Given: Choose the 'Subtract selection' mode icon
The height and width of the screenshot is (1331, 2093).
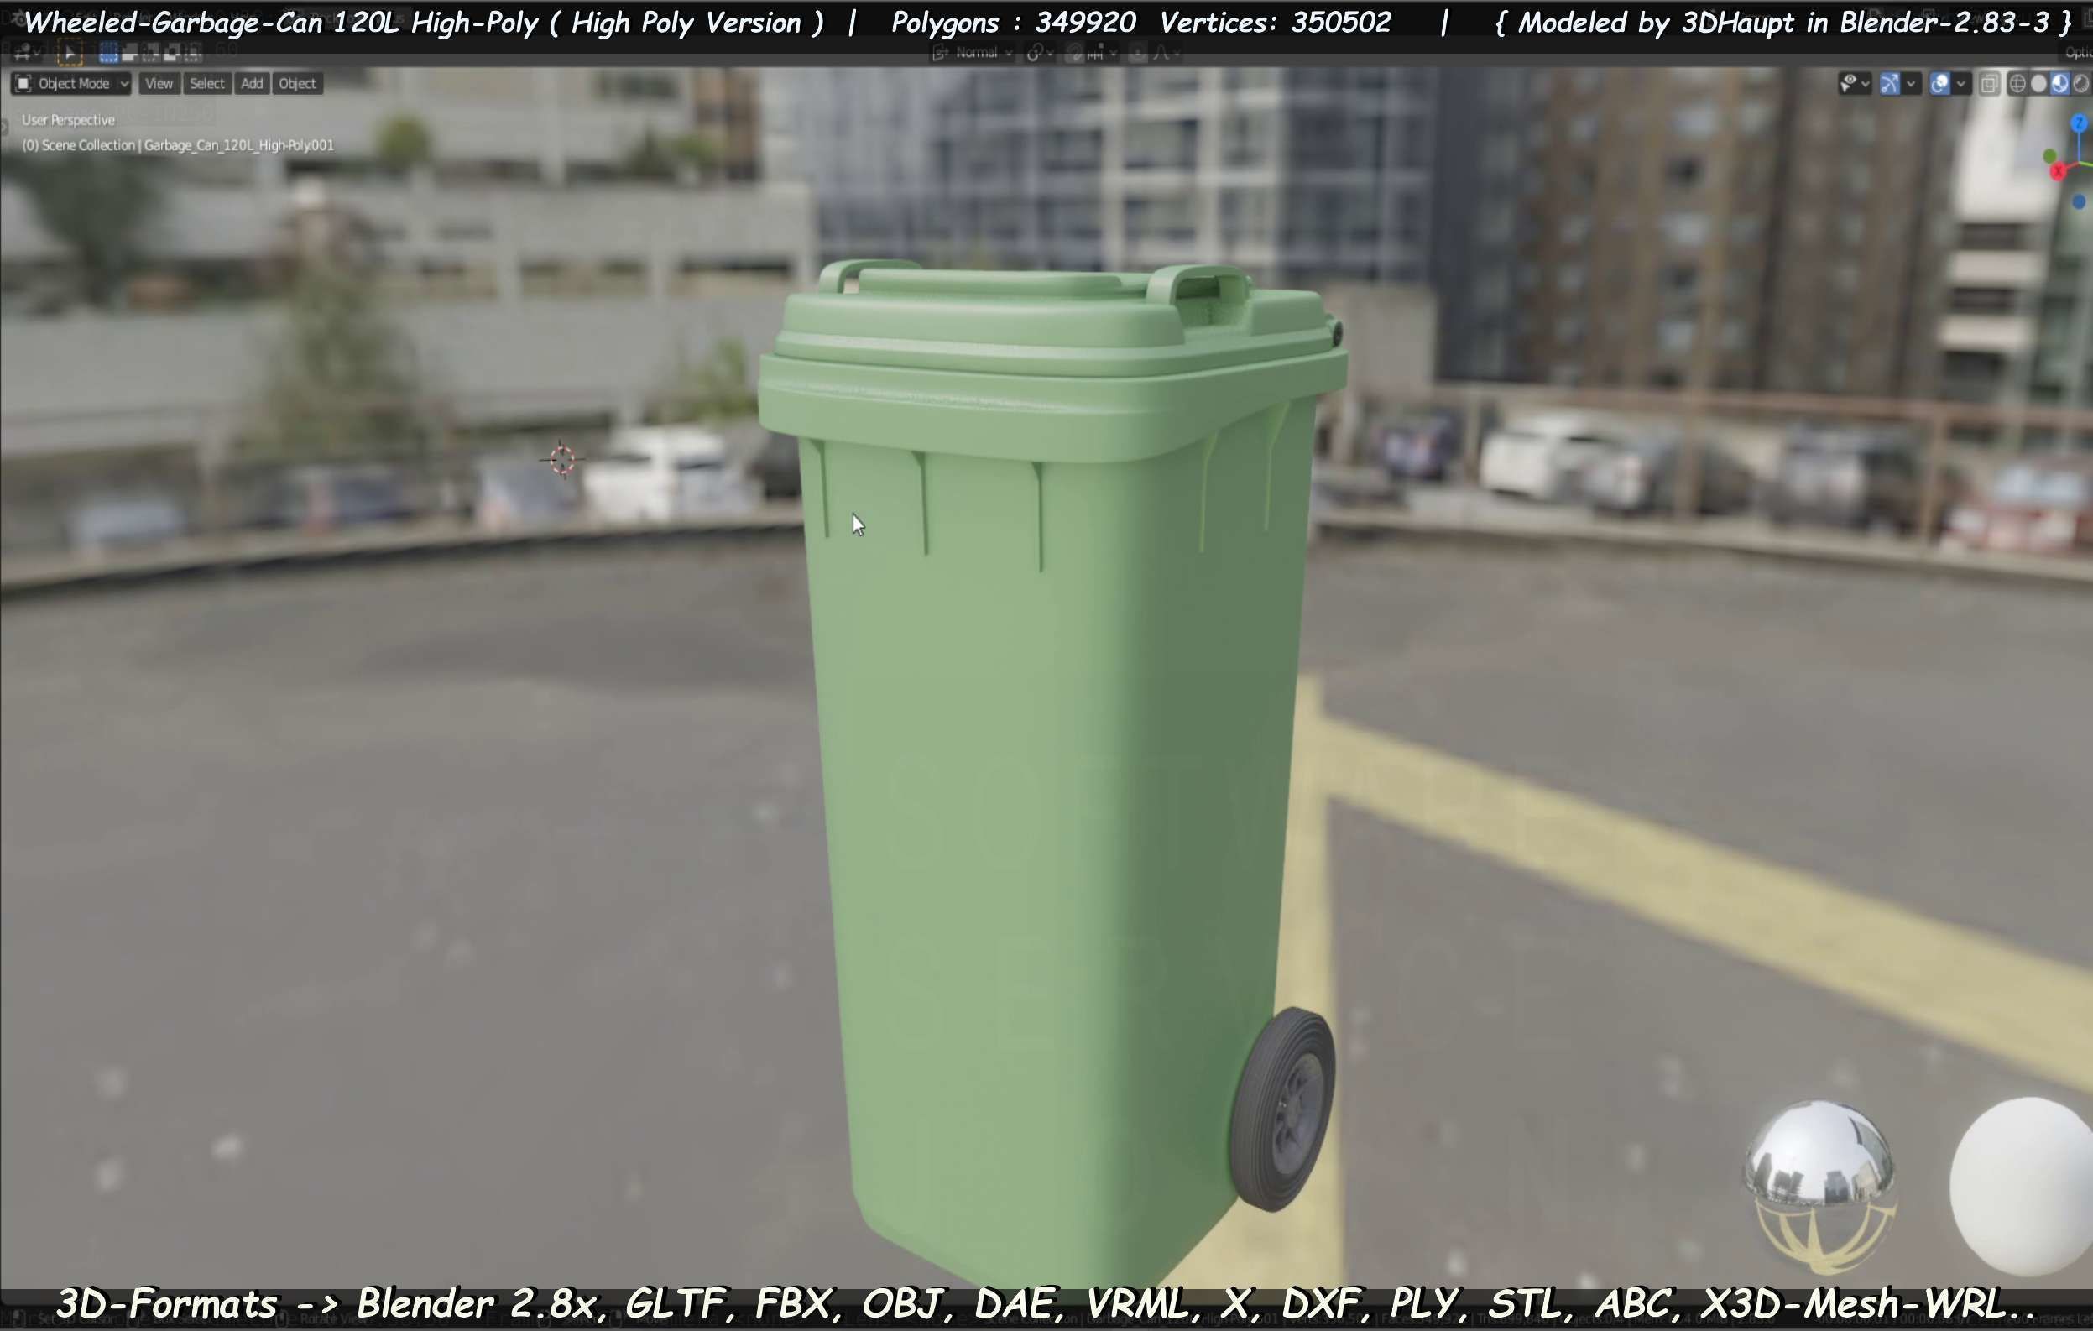Looking at the screenshot, I should pos(150,53).
